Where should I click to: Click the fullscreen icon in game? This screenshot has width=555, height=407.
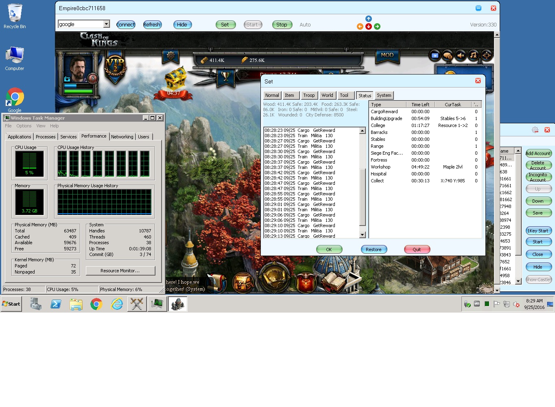[487, 55]
